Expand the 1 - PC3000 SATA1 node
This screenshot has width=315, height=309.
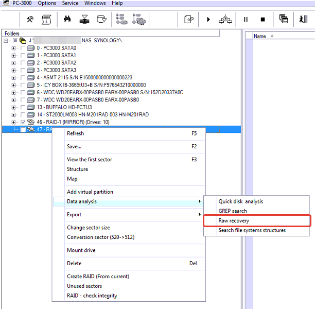[x=14, y=56]
